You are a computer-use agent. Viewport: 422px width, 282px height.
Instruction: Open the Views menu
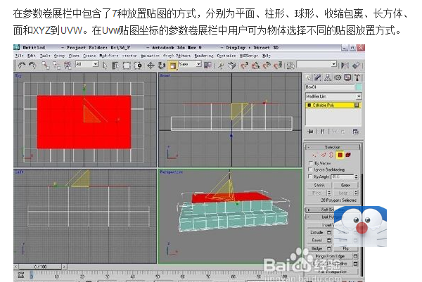click(73, 56)
